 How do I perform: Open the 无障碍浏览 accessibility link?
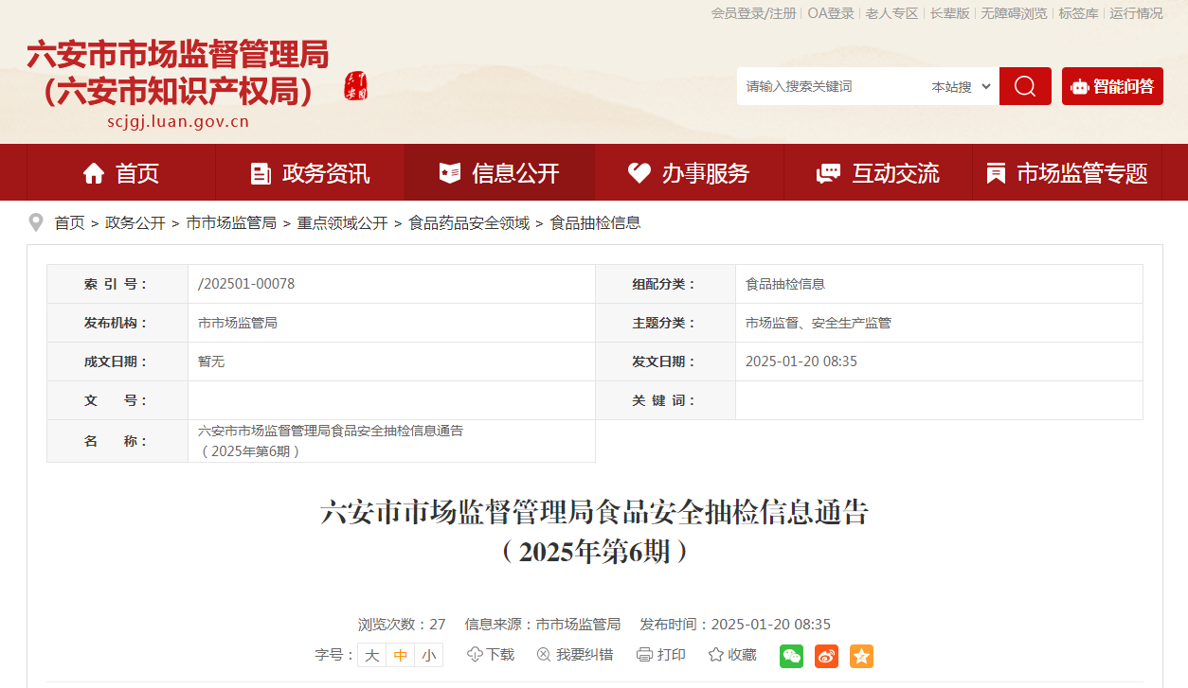1014,13
